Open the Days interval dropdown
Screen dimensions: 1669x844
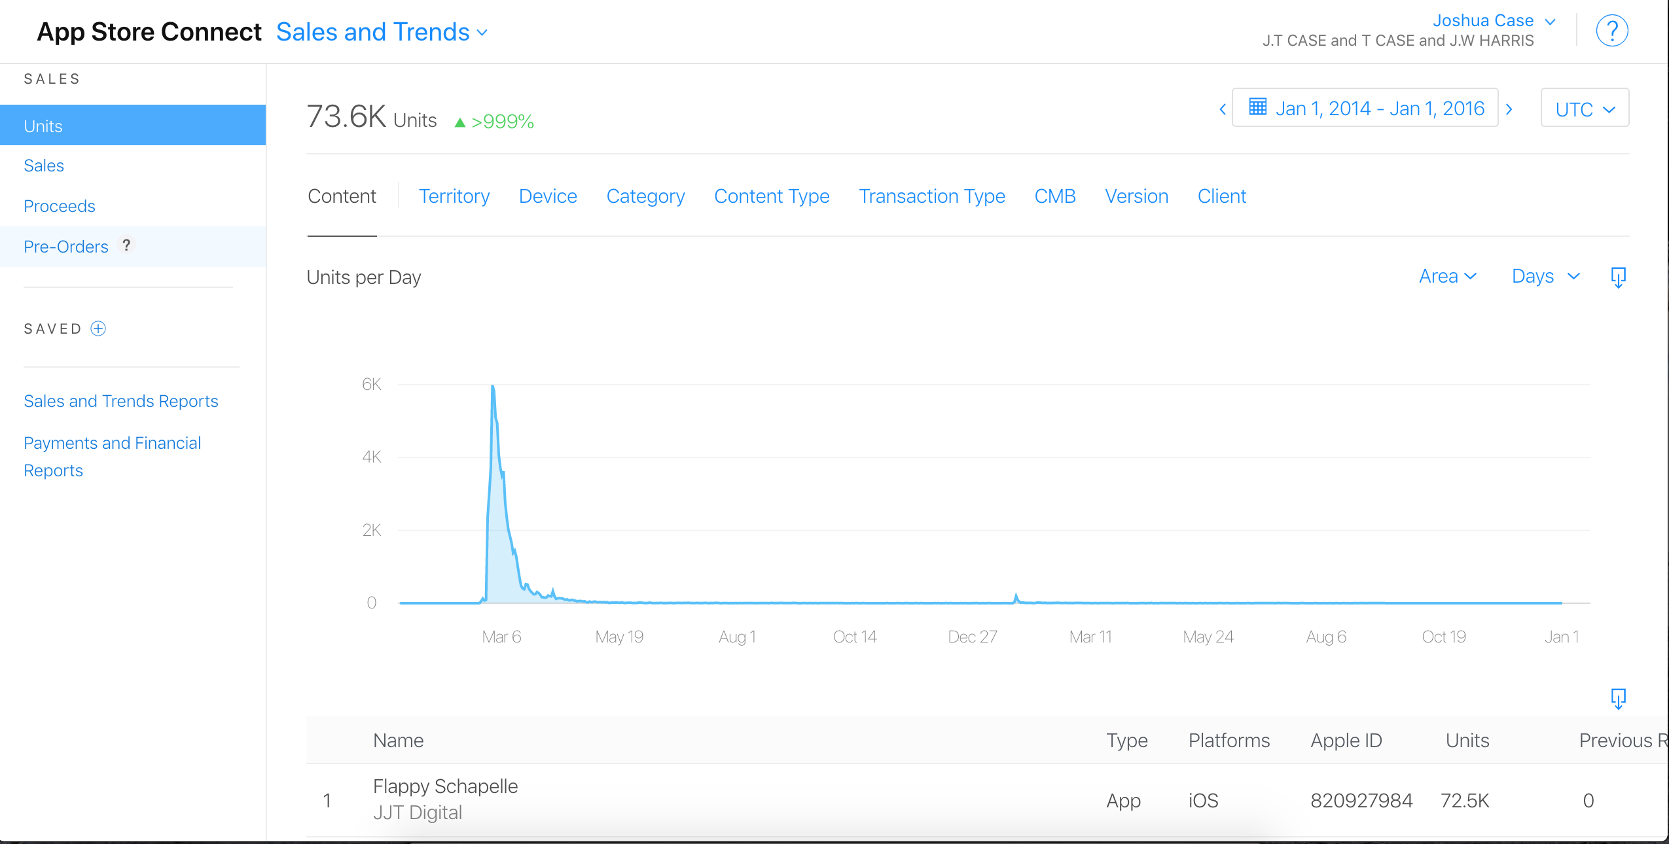click(1546, 277)
